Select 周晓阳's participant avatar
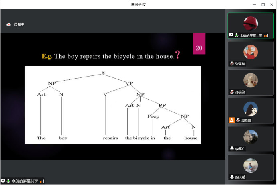277x185 pixels. (251, 108)
